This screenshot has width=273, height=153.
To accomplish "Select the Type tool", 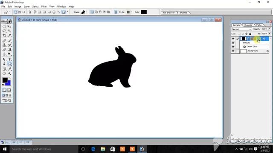I will click(9, 59).
